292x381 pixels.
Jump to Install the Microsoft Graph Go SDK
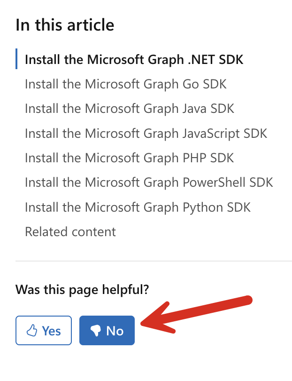click(x=125, y=84)
